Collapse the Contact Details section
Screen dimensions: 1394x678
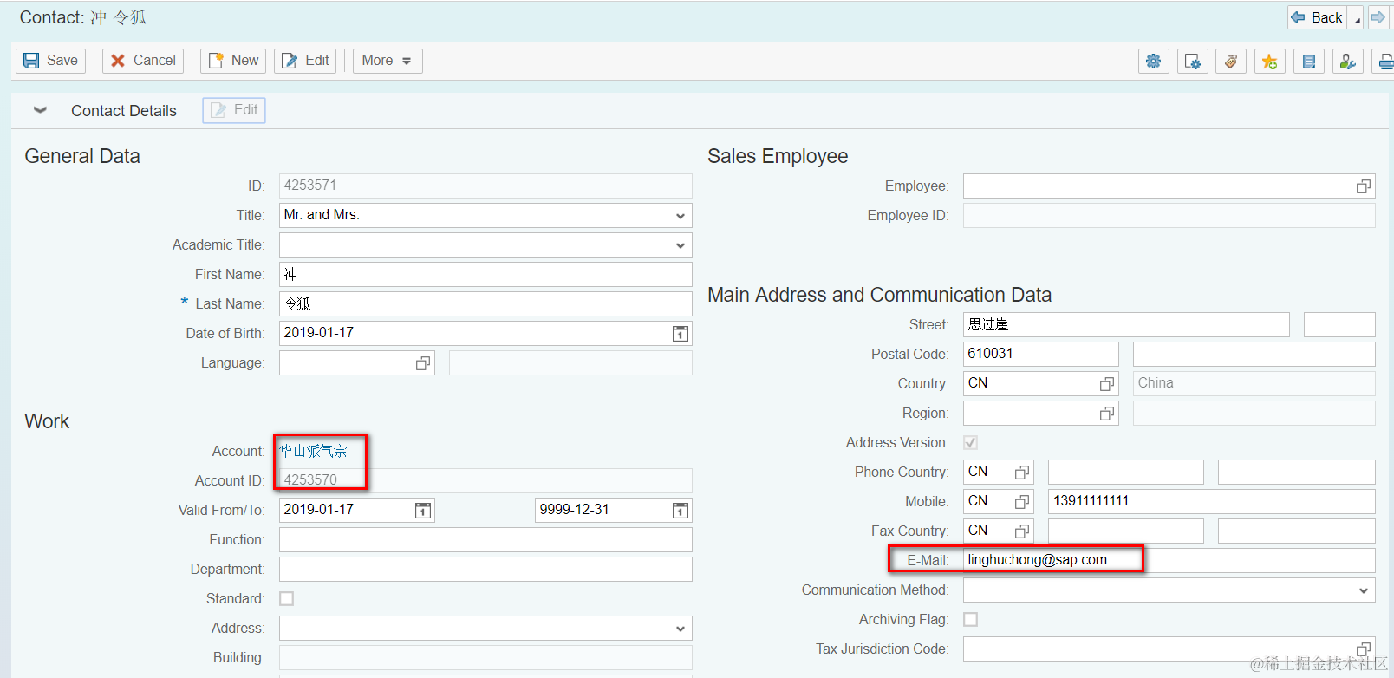pyautogui.click(x=40, y=110)
